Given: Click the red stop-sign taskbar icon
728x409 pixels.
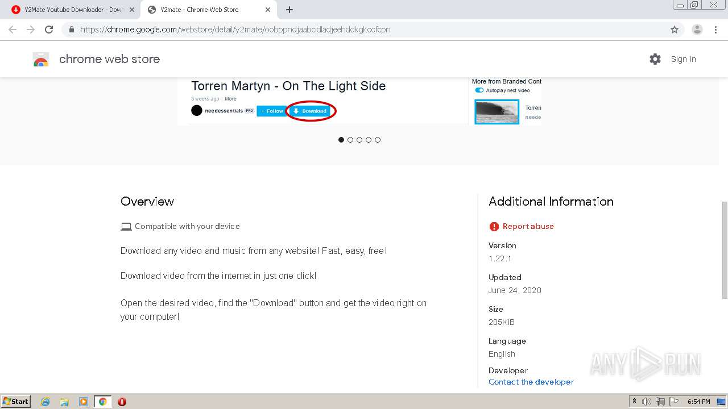Looking at the screenshot, I should pos(122,402).
